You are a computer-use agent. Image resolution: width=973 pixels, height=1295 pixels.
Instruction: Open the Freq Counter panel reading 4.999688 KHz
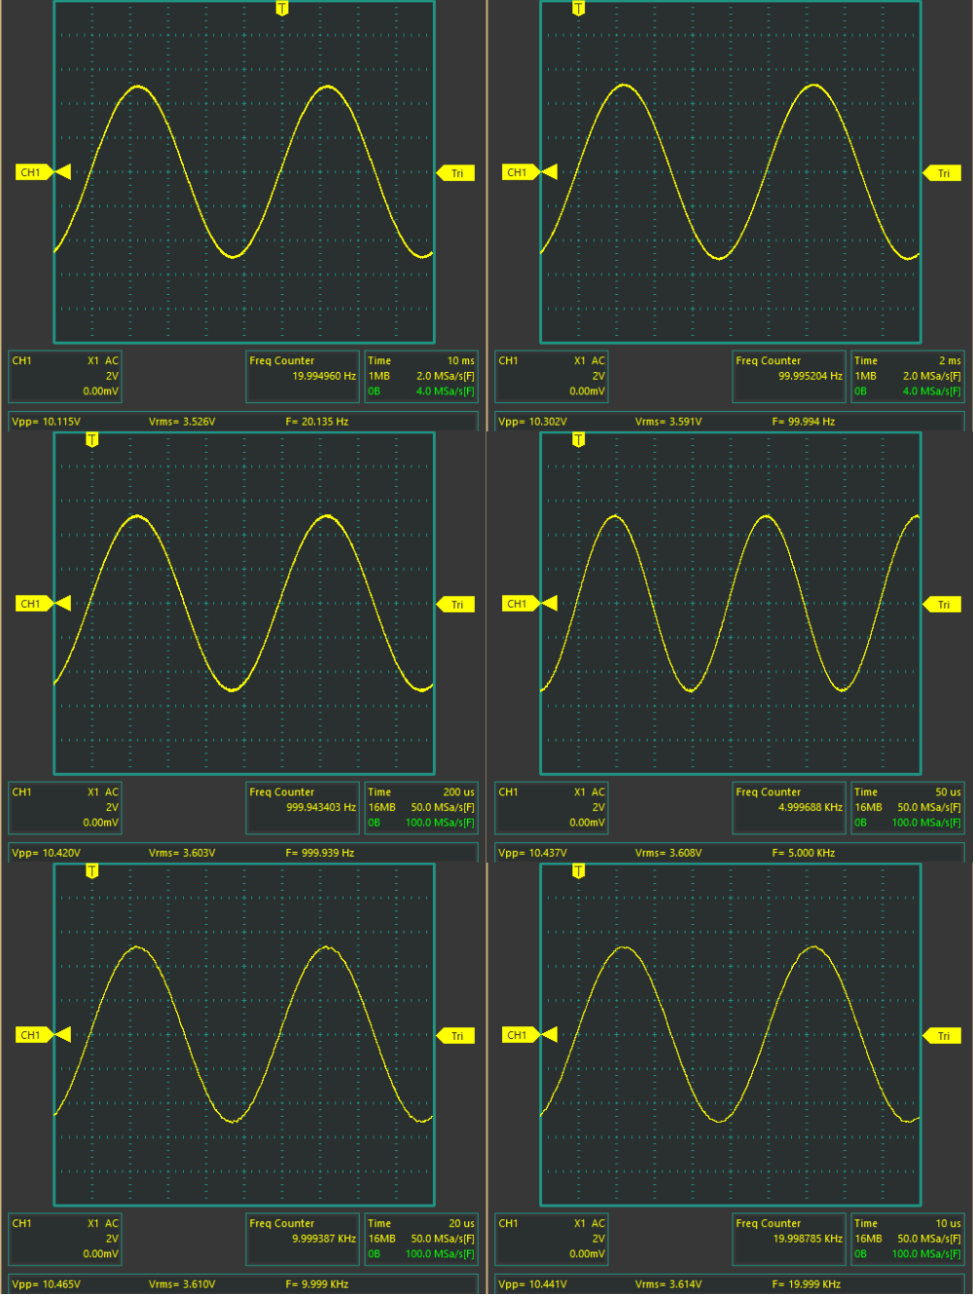[789, 807]
